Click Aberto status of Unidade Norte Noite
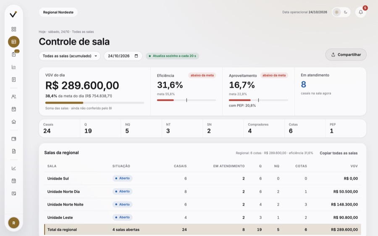 pyautogui.click(x=123, y=204)
